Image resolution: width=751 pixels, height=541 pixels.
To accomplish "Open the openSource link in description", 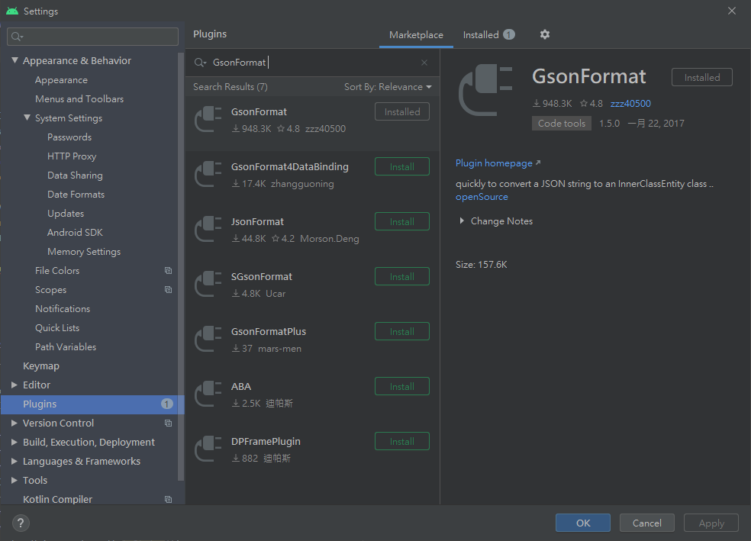I will coord(482,197).
